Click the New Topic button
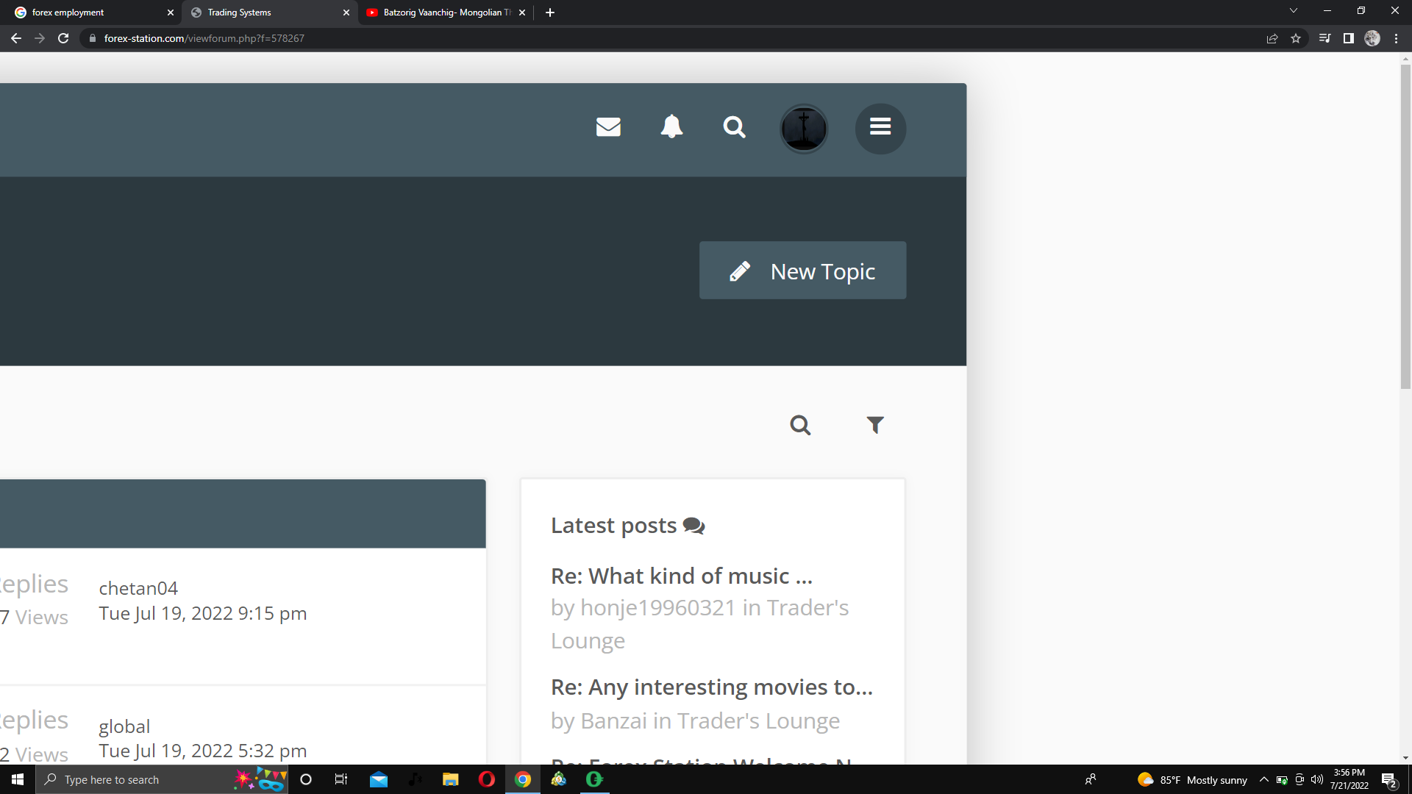Image resolution: width=1412 pixels, height=794 pixels. point(802,271)
